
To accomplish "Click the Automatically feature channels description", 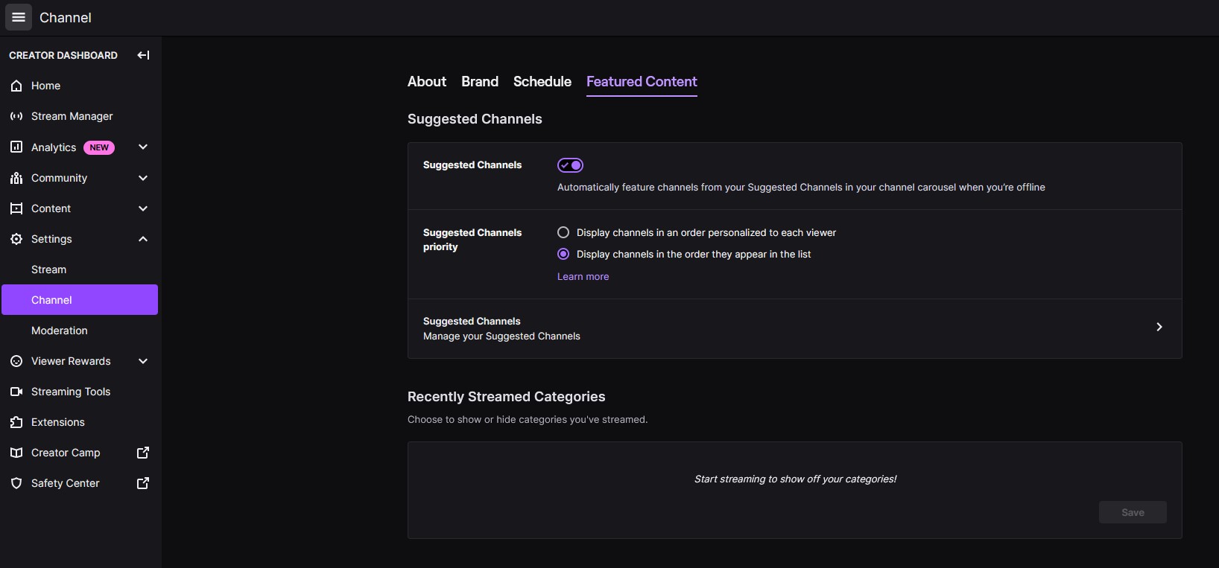I will pyautogui.click(x=801, y=188).
